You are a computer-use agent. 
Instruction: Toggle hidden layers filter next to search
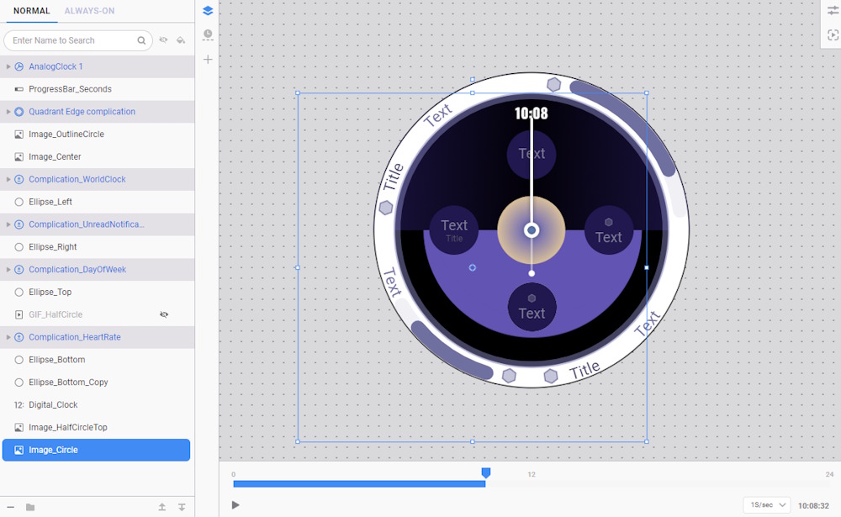(163, 40)
